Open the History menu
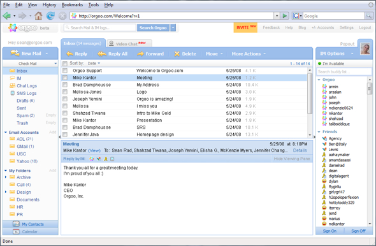Image resolution: width=376 pixels, height=246 pixels. (x=49, y=5)
